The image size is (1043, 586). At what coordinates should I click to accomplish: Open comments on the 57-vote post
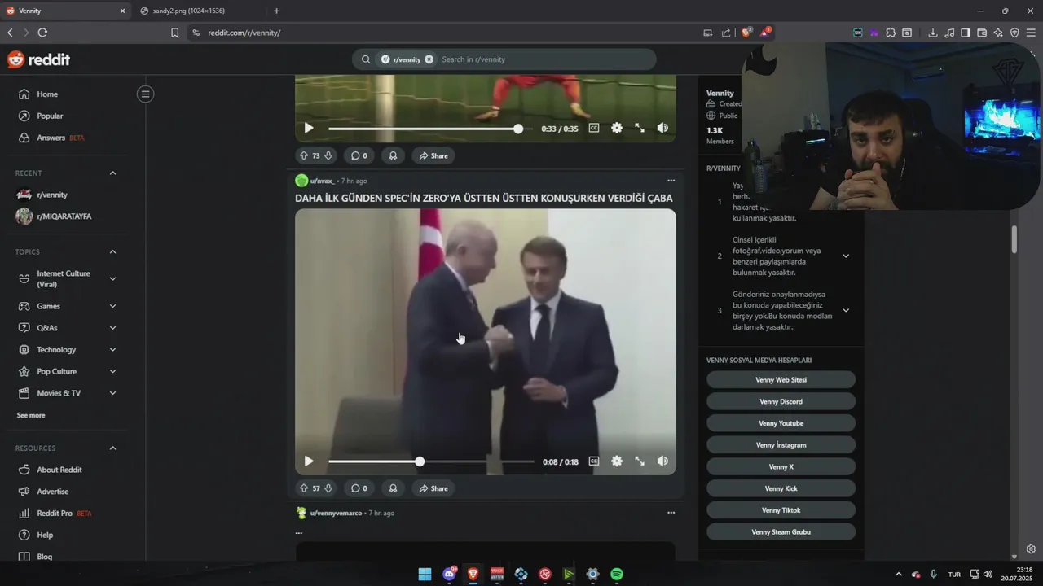pos(359,488)
